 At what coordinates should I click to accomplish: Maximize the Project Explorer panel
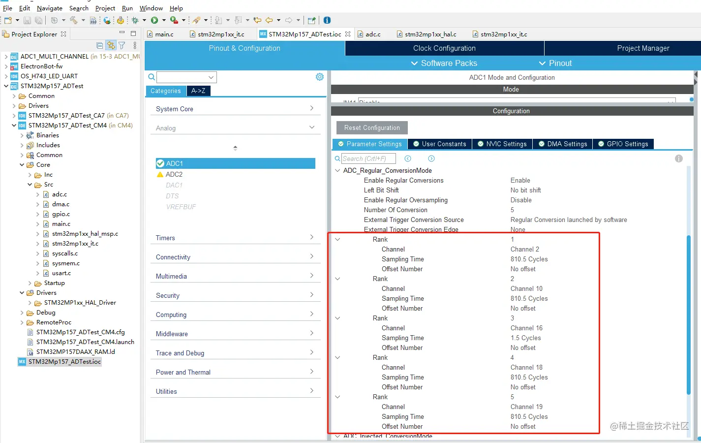(x=133, y=33)
